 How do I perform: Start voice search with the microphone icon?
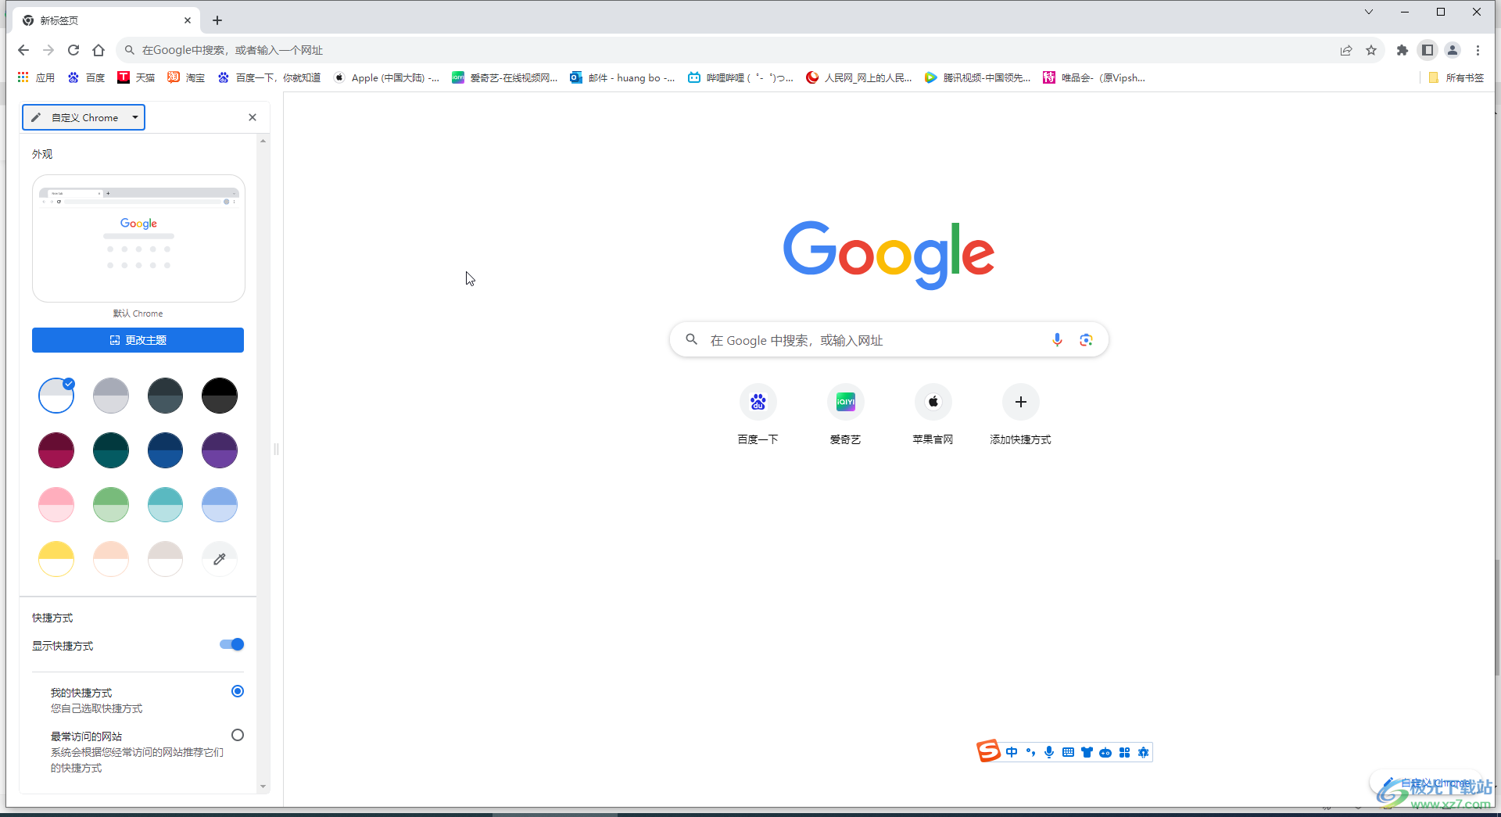click(x=1057, y=340)
